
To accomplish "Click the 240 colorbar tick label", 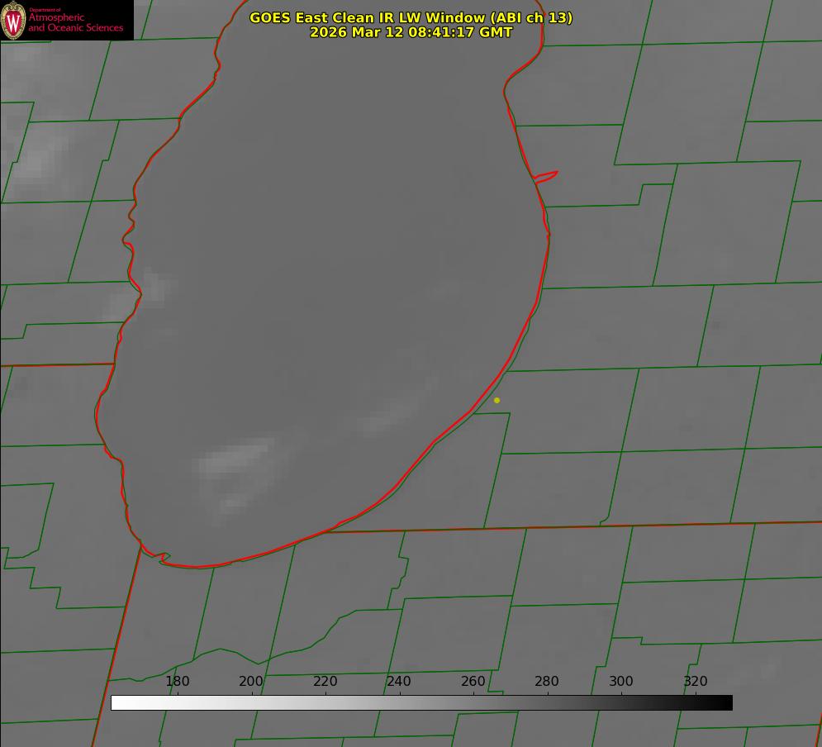I will 399,681.
